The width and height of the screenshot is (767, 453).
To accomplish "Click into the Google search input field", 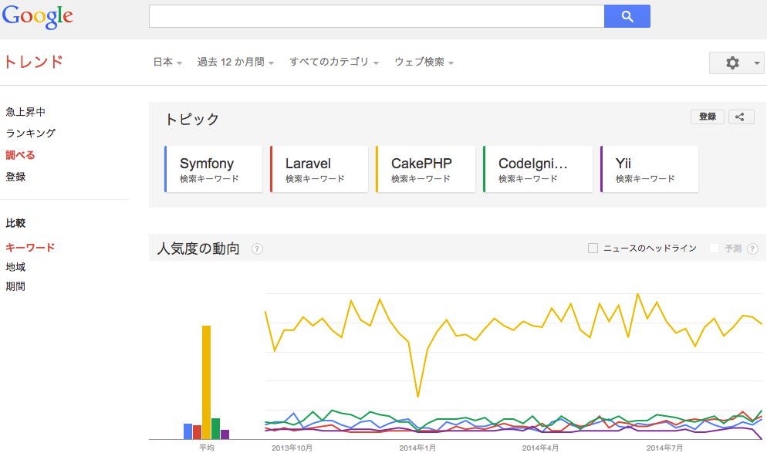I will (377, 16).
